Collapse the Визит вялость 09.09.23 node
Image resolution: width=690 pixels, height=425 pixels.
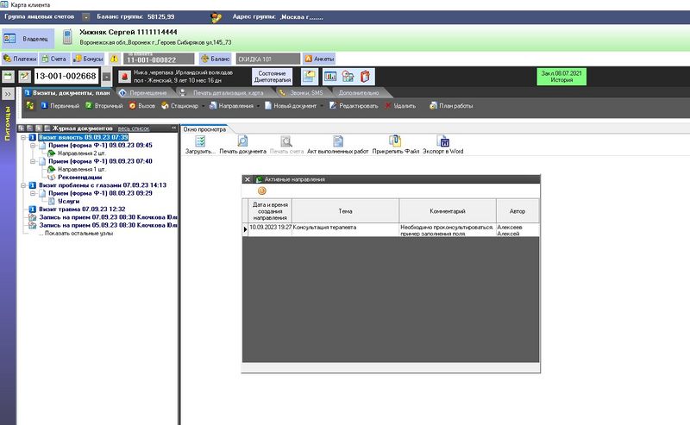pyautogui.click(x=23, y=137)
